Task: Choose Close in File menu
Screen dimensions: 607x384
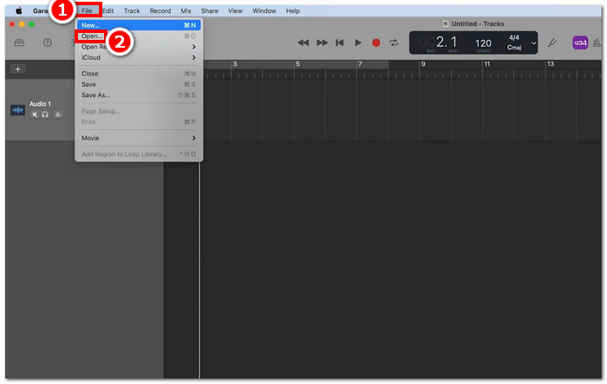Action: (x=139, y=74)
